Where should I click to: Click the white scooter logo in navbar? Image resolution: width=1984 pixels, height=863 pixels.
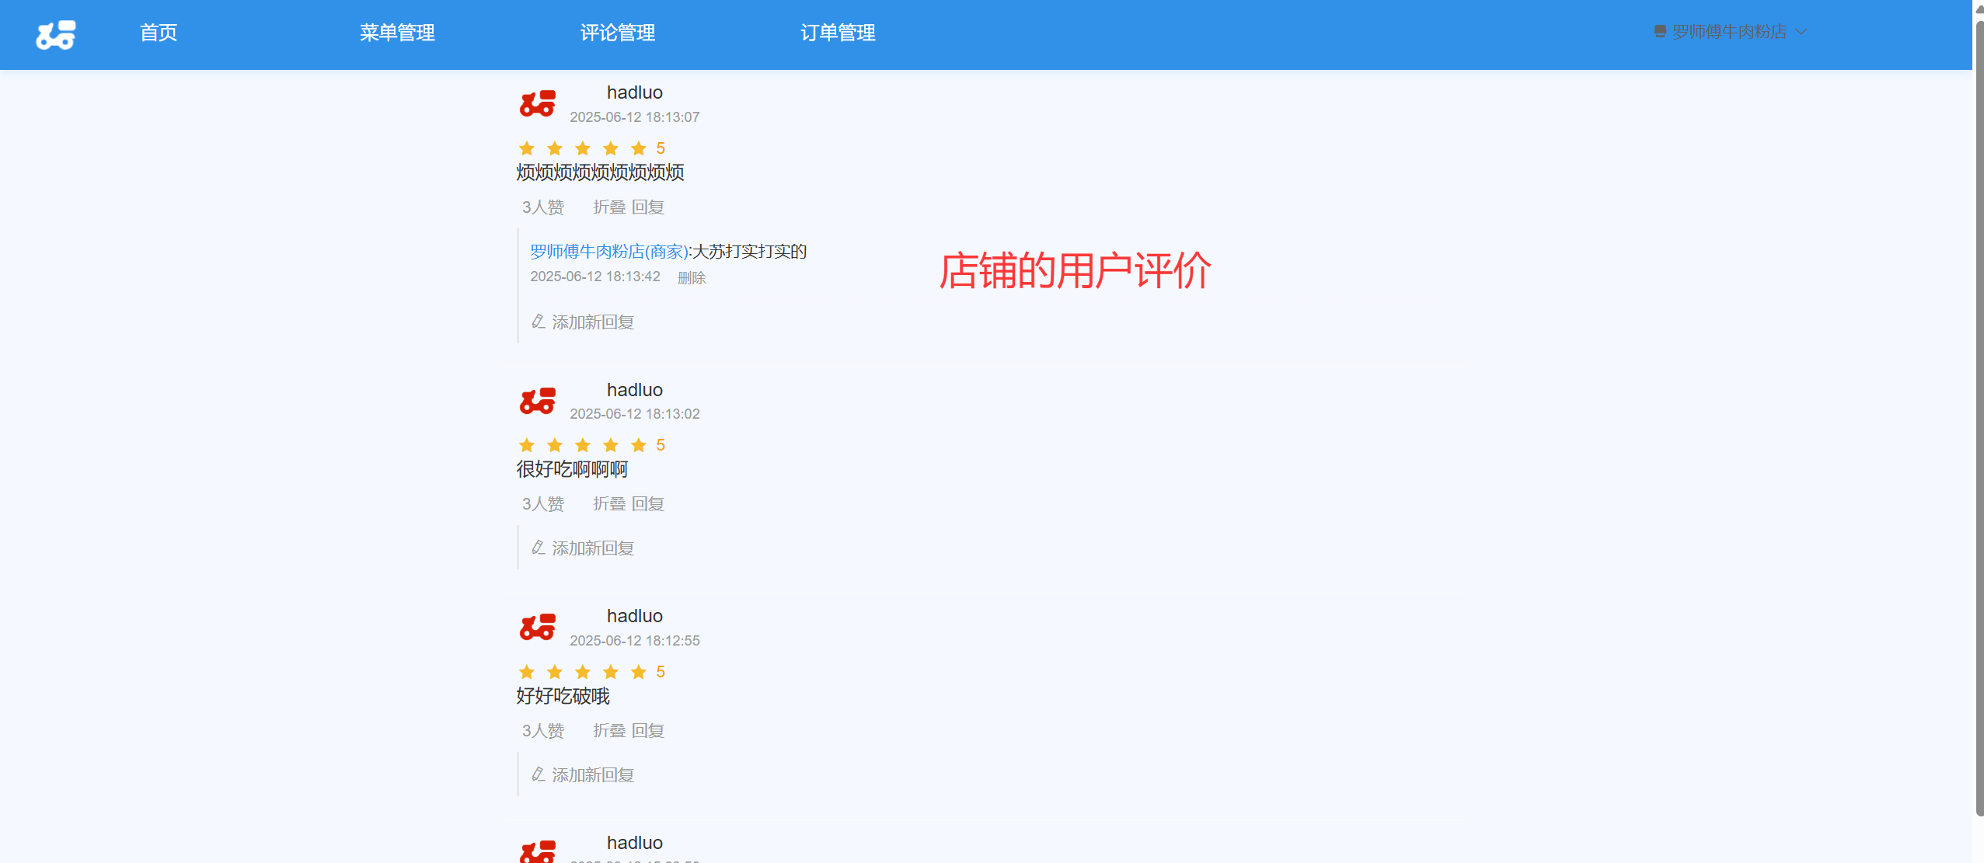click(x=56, y=35)
